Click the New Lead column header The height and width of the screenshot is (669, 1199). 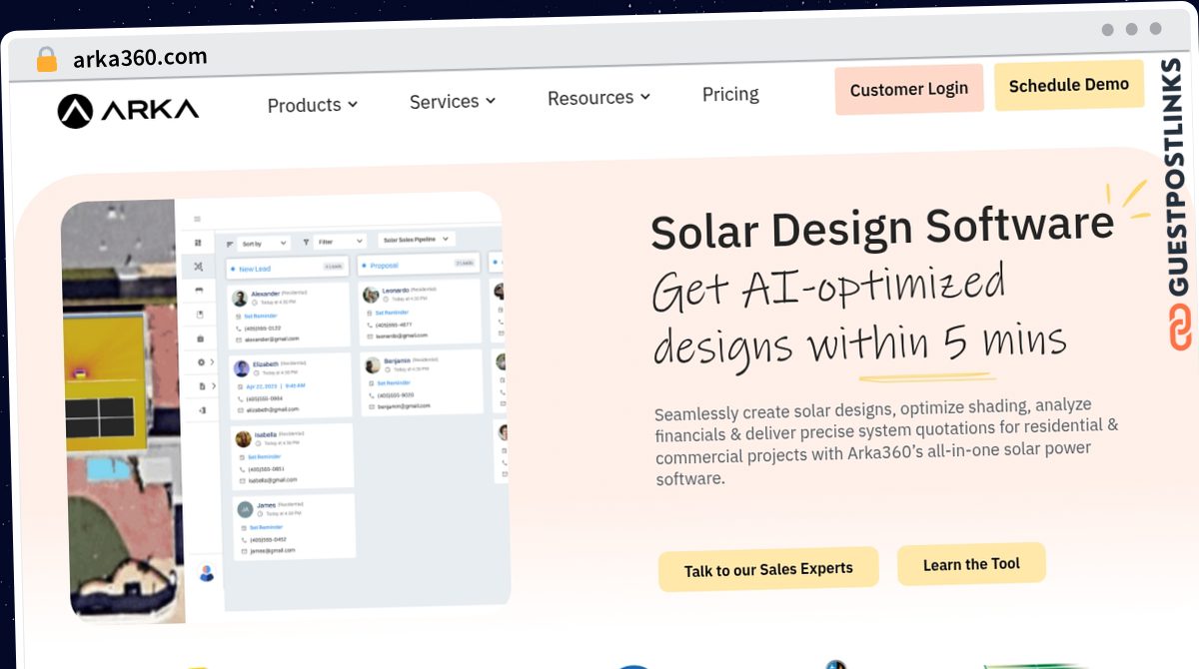point(287,268)
